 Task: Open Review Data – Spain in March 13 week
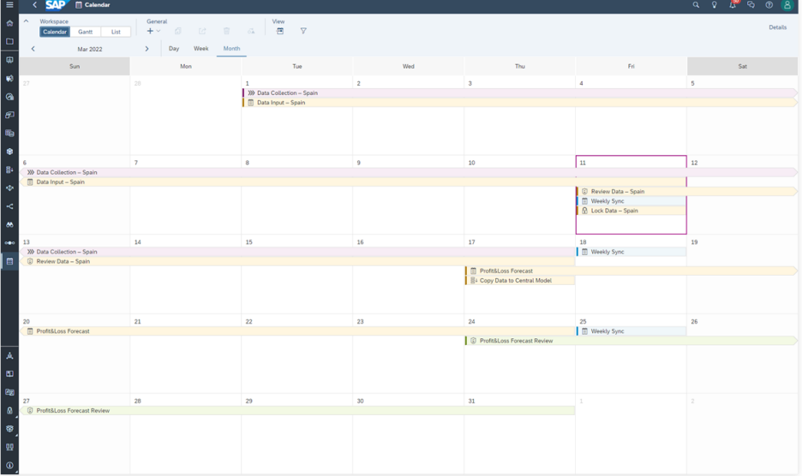297,261
